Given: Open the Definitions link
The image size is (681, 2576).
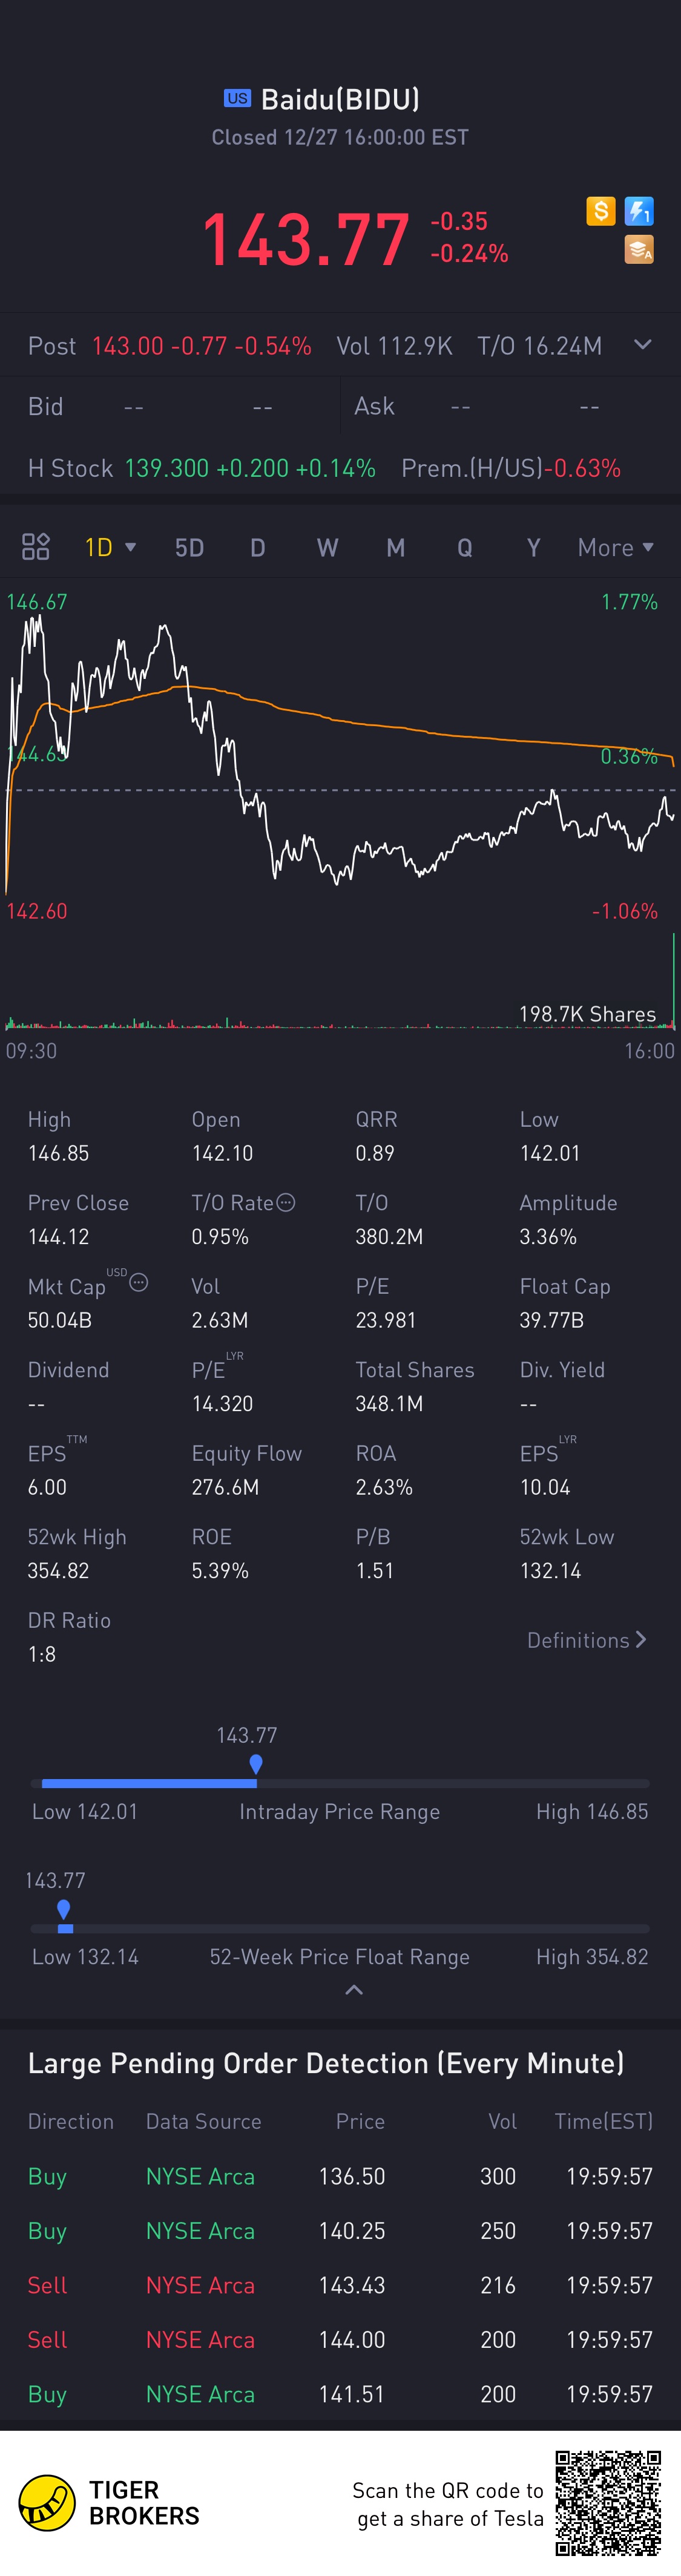Looking at the screenshot, I should click(x=586, y=1640).
